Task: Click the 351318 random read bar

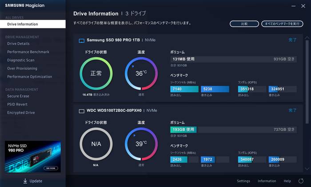Action: [x=252, y=89]
